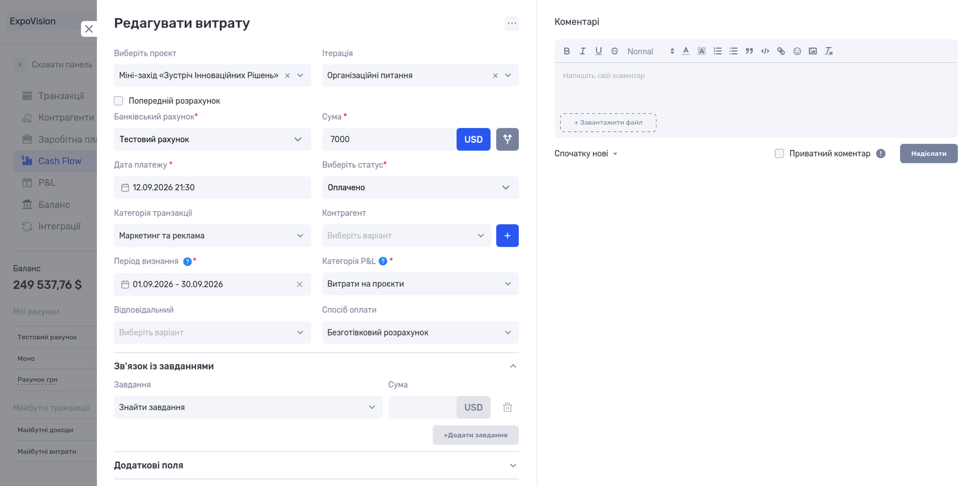This screenshot has width=972, height=486.
Task: Toggle bold formatting in comment editor
Action: 566,51
